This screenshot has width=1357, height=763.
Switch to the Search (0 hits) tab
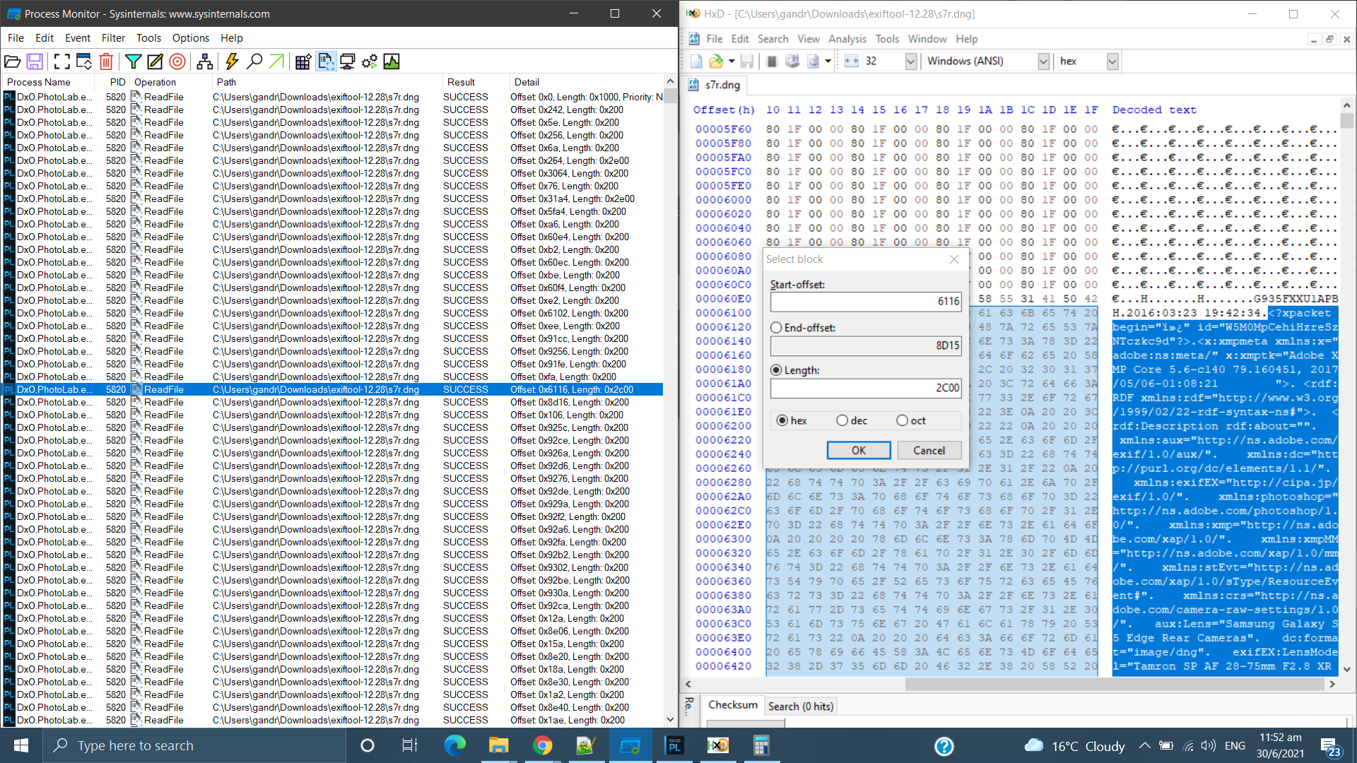(x=801, y=706)
